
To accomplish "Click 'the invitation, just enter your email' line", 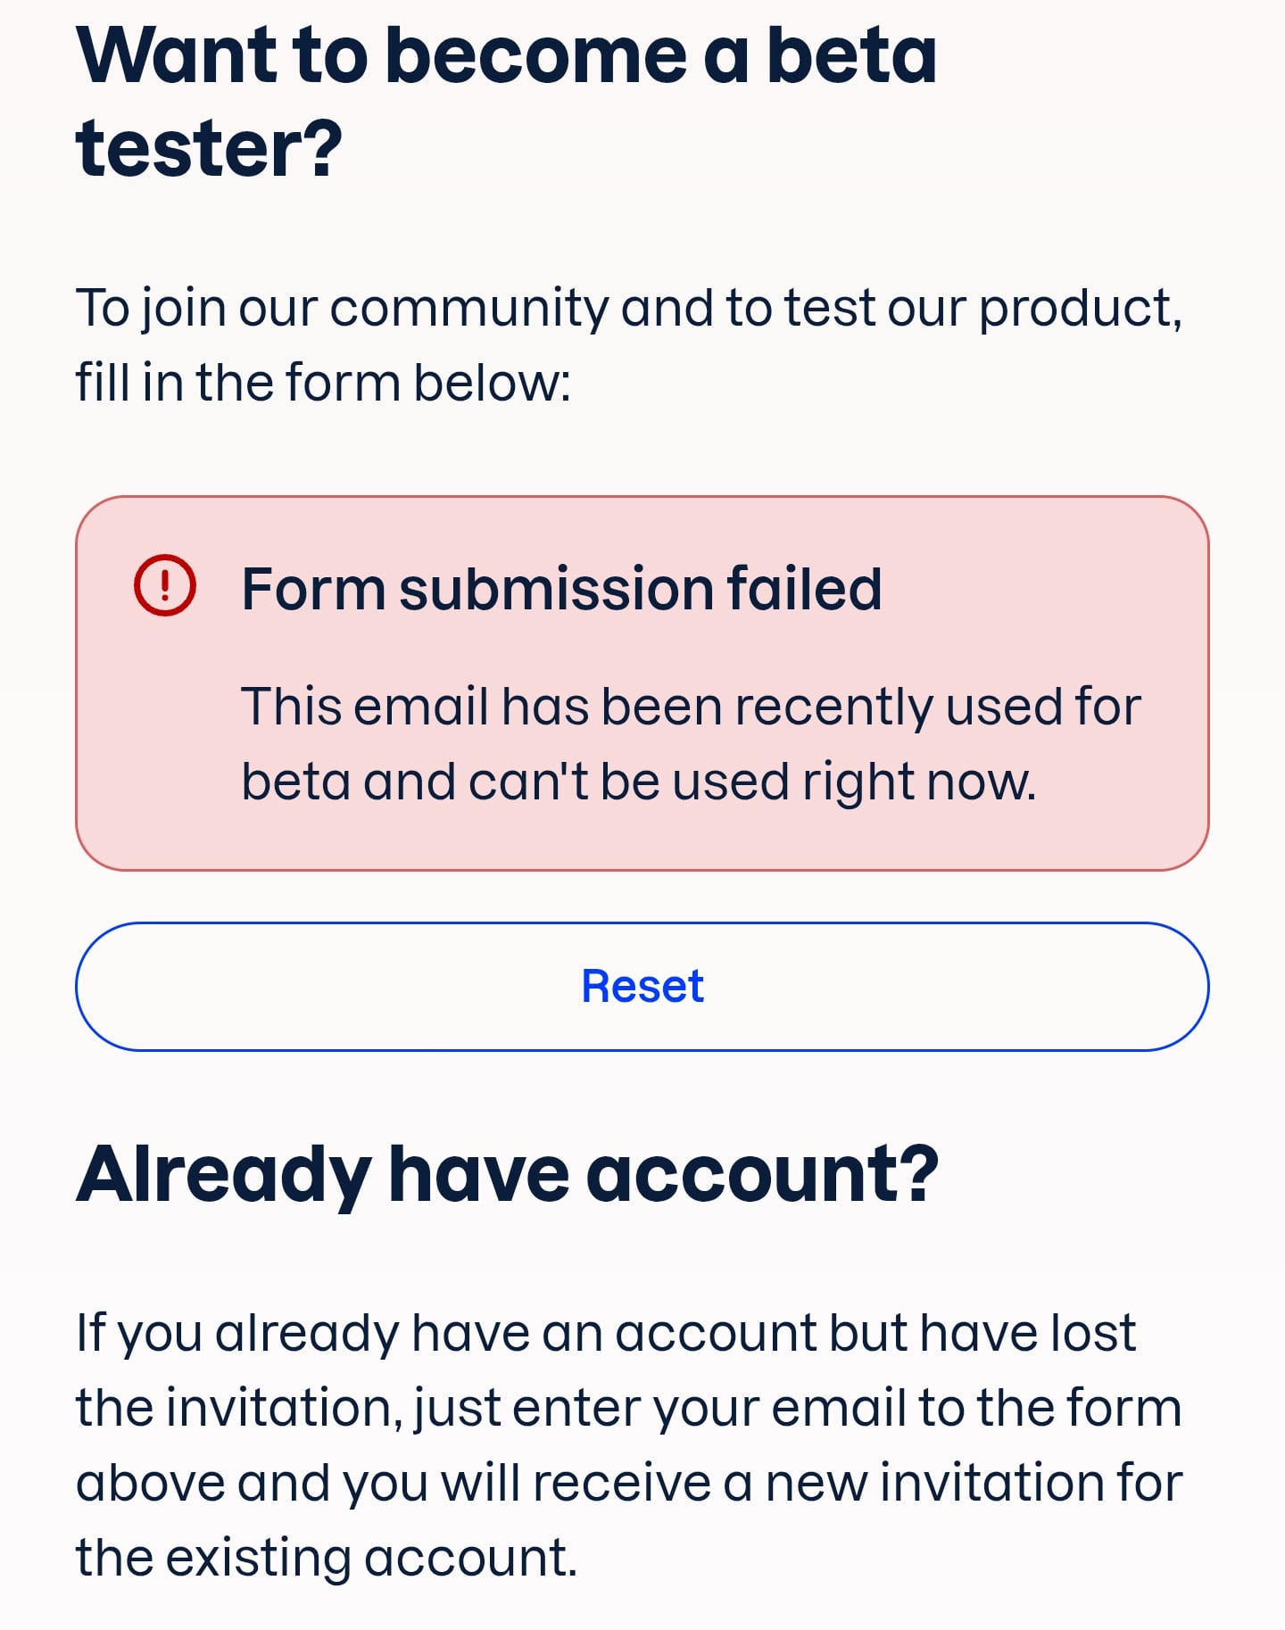I will [x=629, y=1409].
